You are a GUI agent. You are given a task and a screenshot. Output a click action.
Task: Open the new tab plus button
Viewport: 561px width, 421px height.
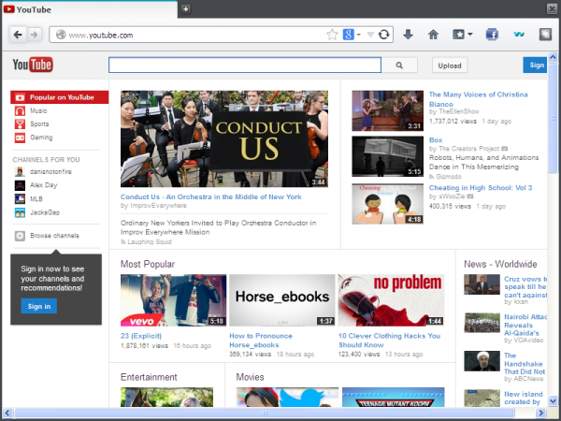click(186, 8)
